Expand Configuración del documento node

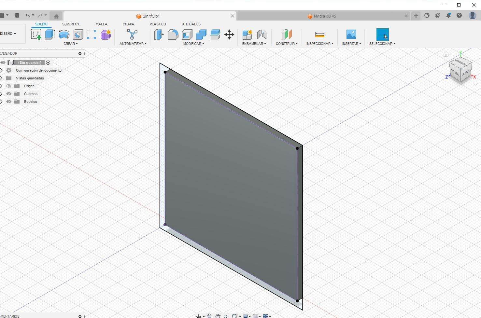pyautogui.click(x=2, y=70)
